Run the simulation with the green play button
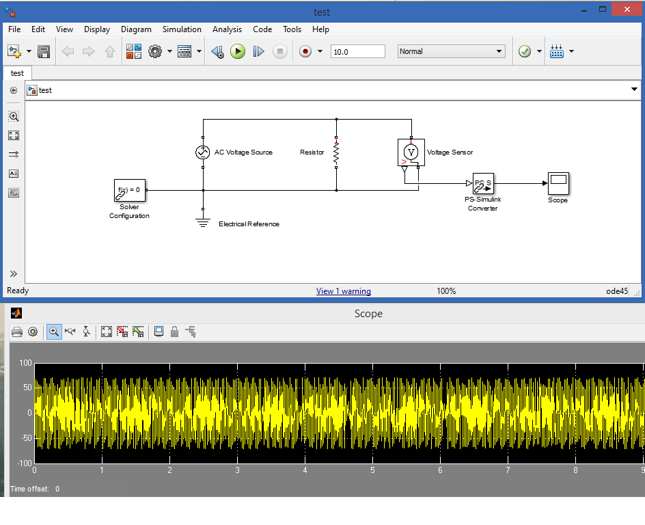Screen dimensions: 645x525 [x=237, y=51]
